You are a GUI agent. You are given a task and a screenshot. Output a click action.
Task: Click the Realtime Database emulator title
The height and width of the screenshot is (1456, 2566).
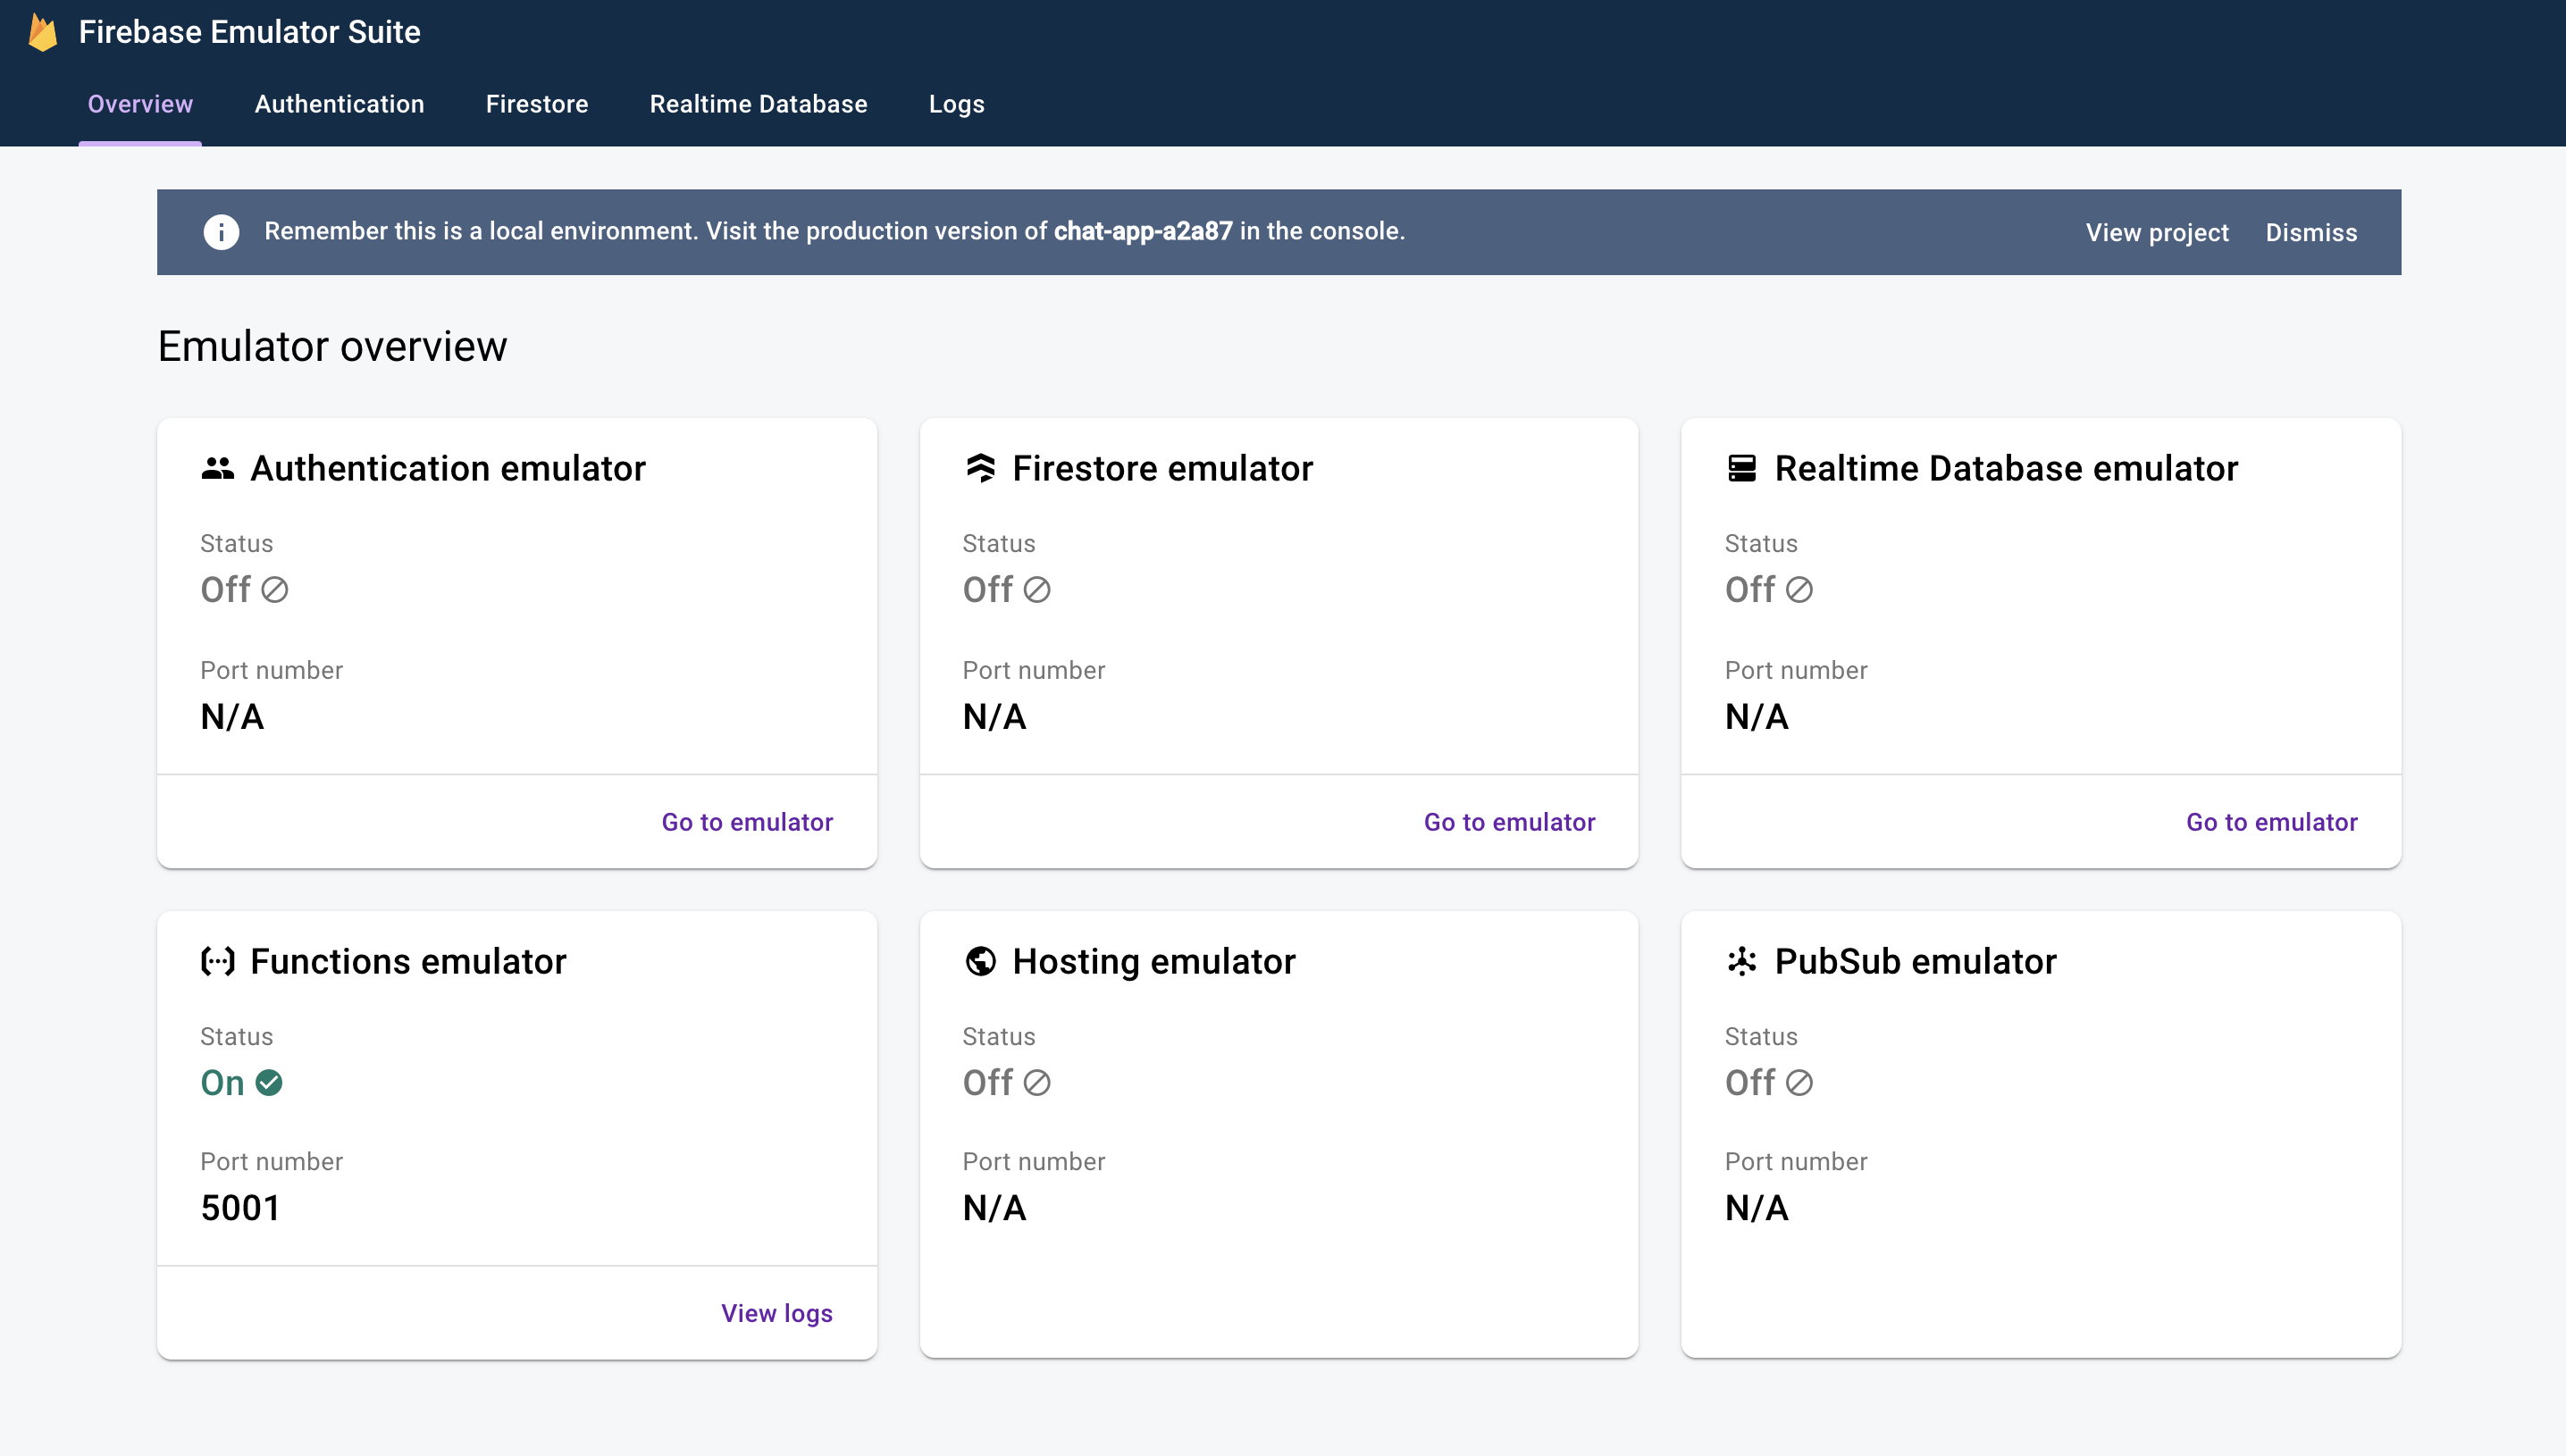(2006, 468)
